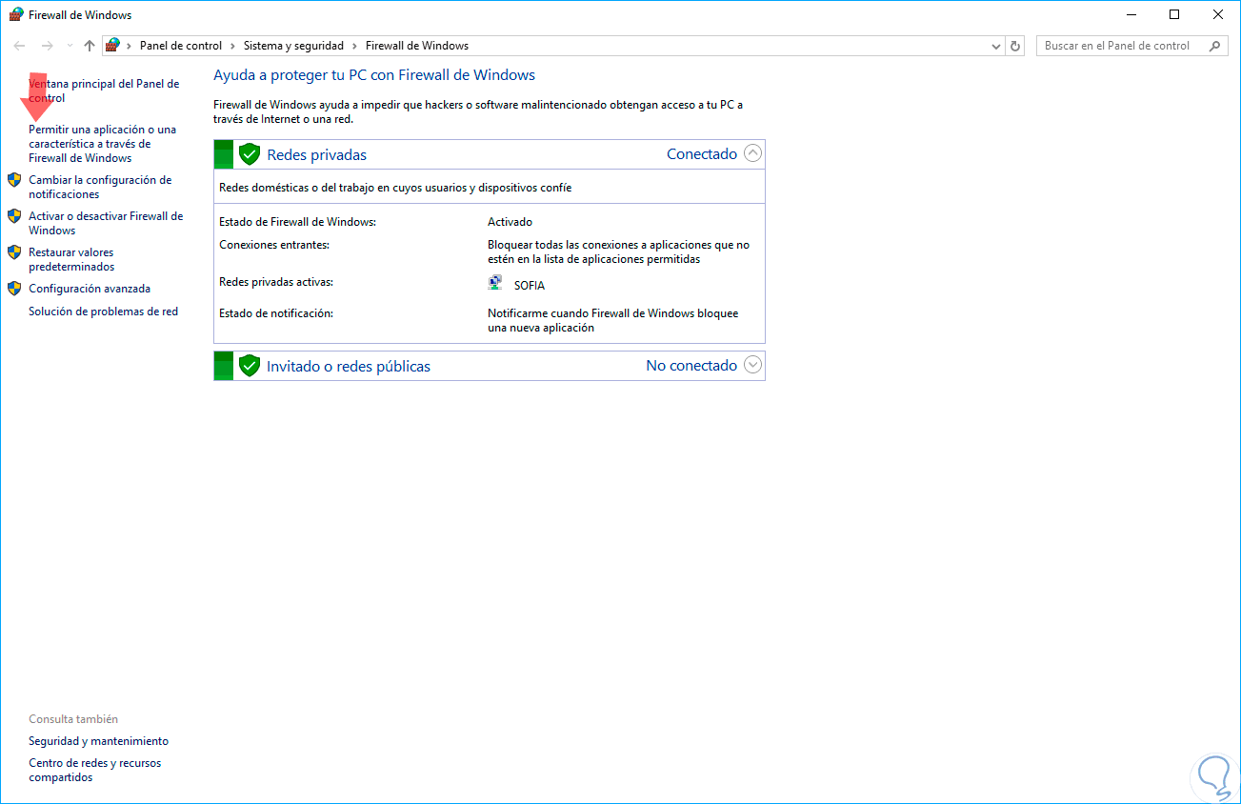This screenshot has height=804, width=1241.
Task: Expand the chevron after Sistema y seguridad breadcrumb
Action: click(x=355, y=46)
